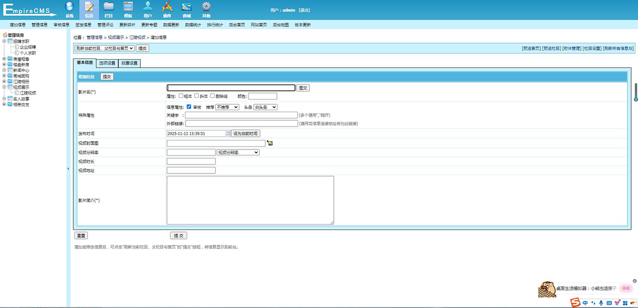Click the 设为当前时间 button
The height and width of the screenshot is (308, 638).
pos(245,134)
